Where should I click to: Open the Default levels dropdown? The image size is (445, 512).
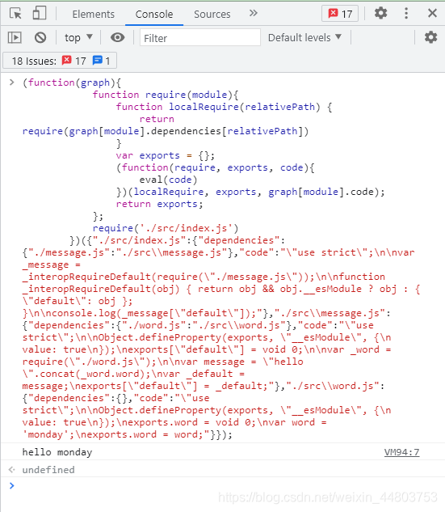point(304,37)
